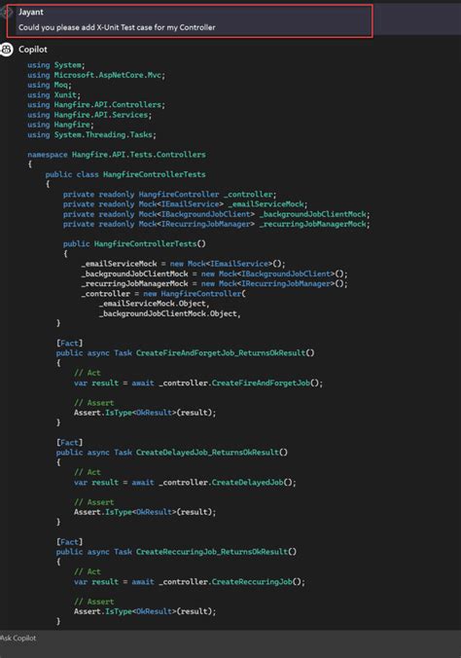This screenshot has width=461, height=658.
Task: Click the first [Fact] attribute
Action: point(70,343)
